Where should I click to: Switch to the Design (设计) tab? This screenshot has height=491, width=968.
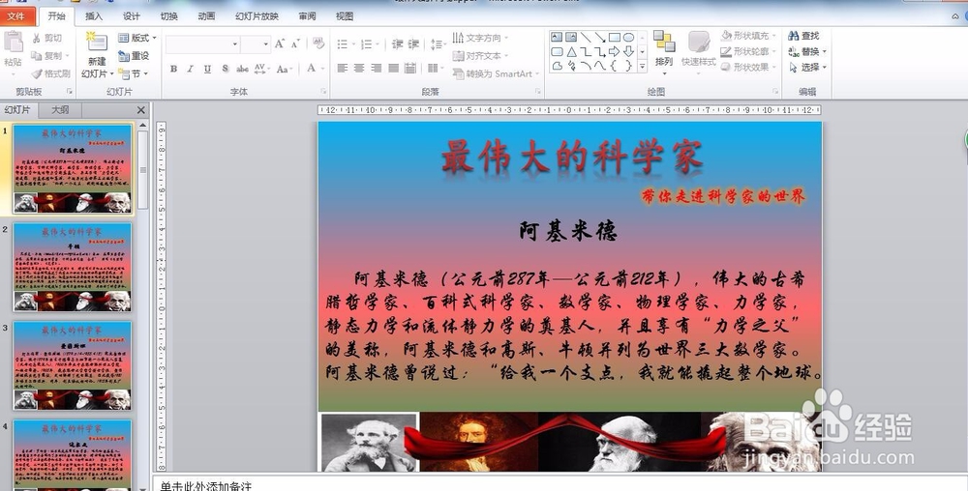131,16
